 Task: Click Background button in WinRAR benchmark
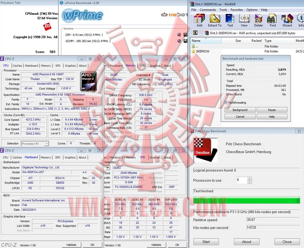(x=240, y=110)
